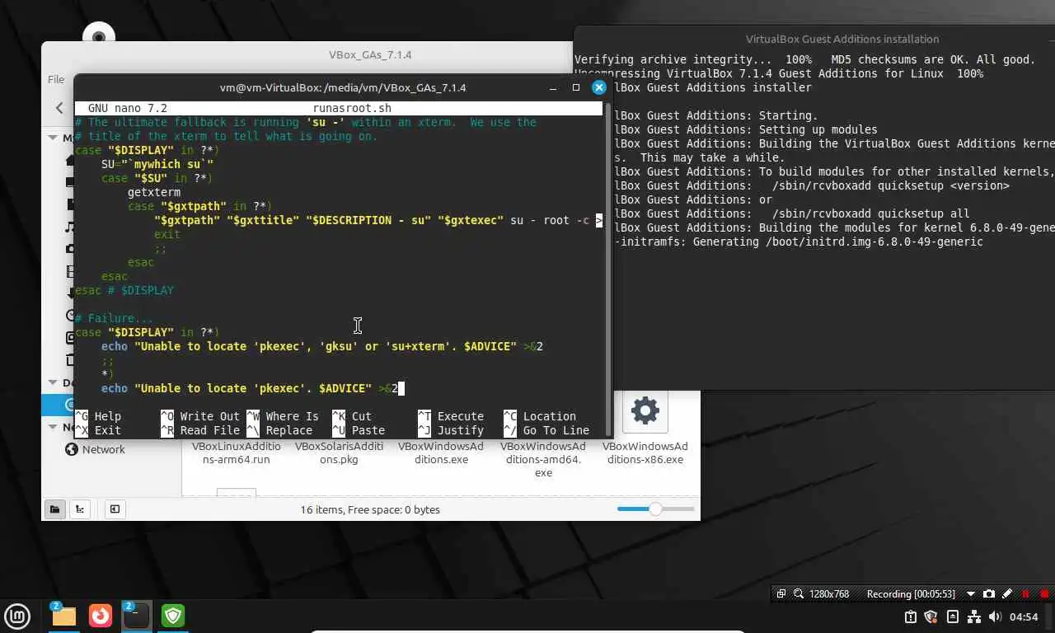Click the gear thumbnail of VBoxWindowsAdditions-x86.exe
Screen dimensions: 1055x633
[x=645, y=410]
